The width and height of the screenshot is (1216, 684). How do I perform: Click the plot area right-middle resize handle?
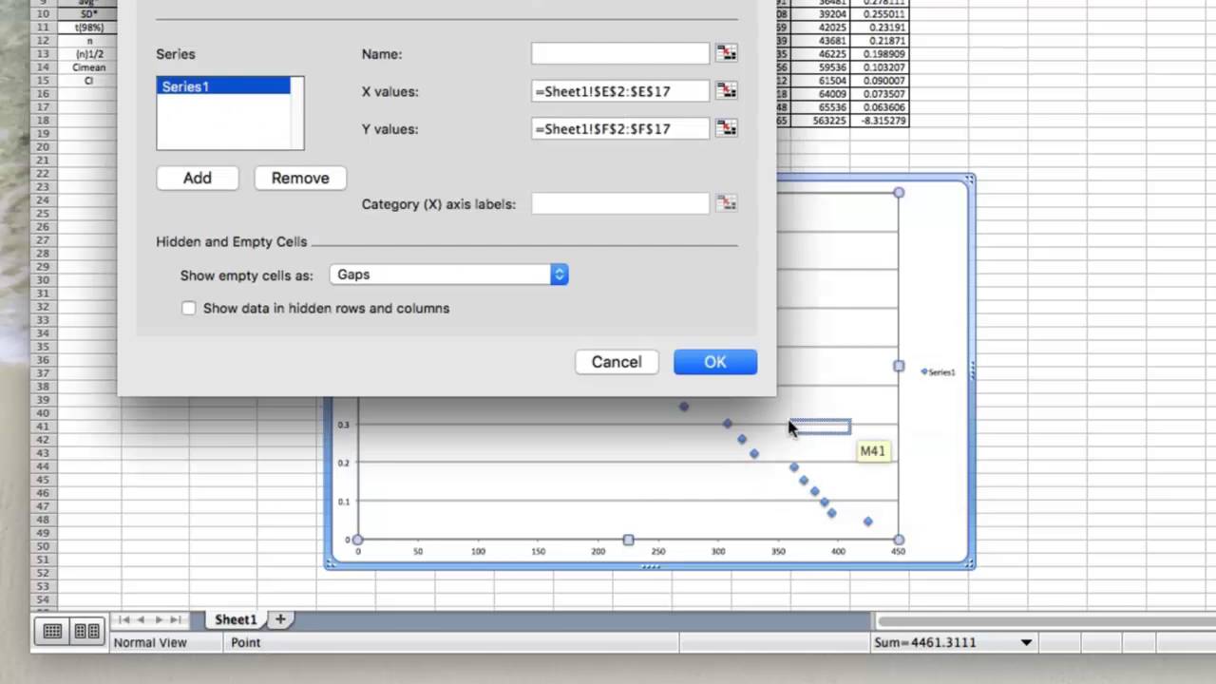click(899, 366)
